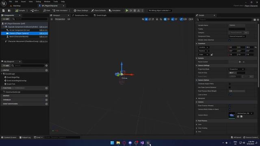Switch to Event Graph tab
The width and height of the screenshot is (260, 146).
pyautogui.click(x=100, y=15)
